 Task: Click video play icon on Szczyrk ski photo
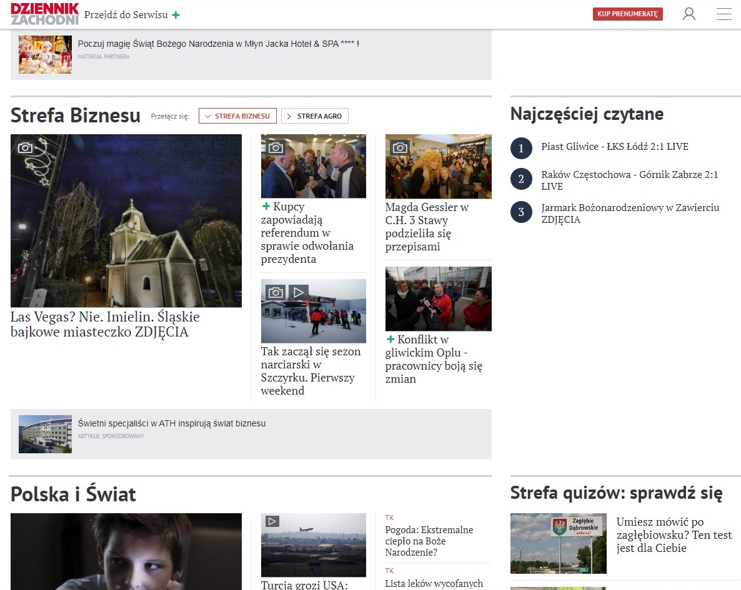pyautogui.click(x=298, y=292)
